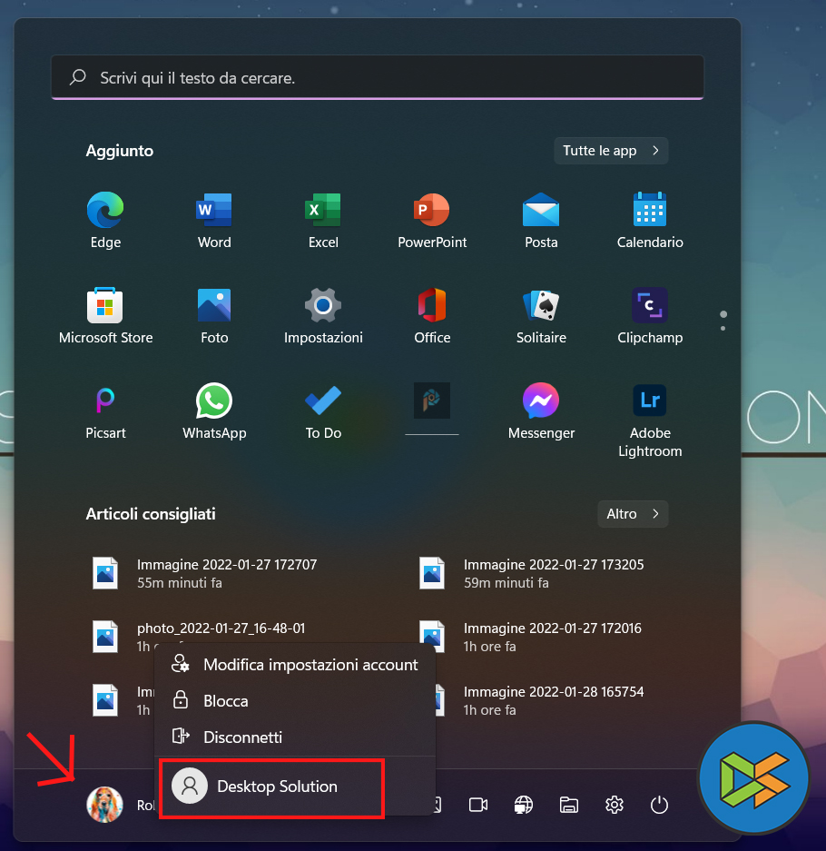Open Solitaire game

pos(541,315)
